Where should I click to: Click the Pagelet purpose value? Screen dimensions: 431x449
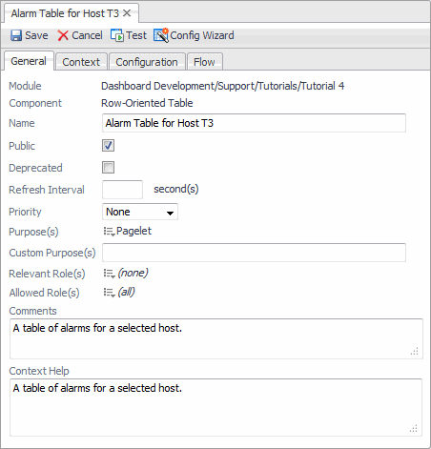[x=133, y=231]
